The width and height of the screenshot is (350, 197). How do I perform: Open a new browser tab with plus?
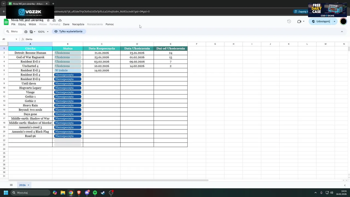tap(53, 4)
